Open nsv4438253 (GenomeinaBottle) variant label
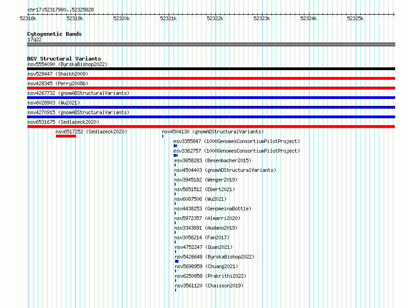This screenshot has height=308, width=408. pos(213,209)
